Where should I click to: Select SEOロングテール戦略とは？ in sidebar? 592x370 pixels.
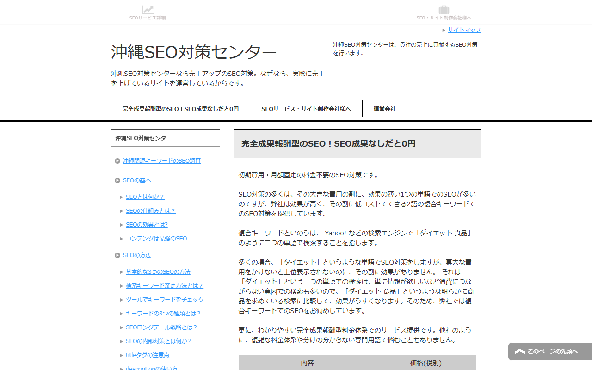pos(161,327)
